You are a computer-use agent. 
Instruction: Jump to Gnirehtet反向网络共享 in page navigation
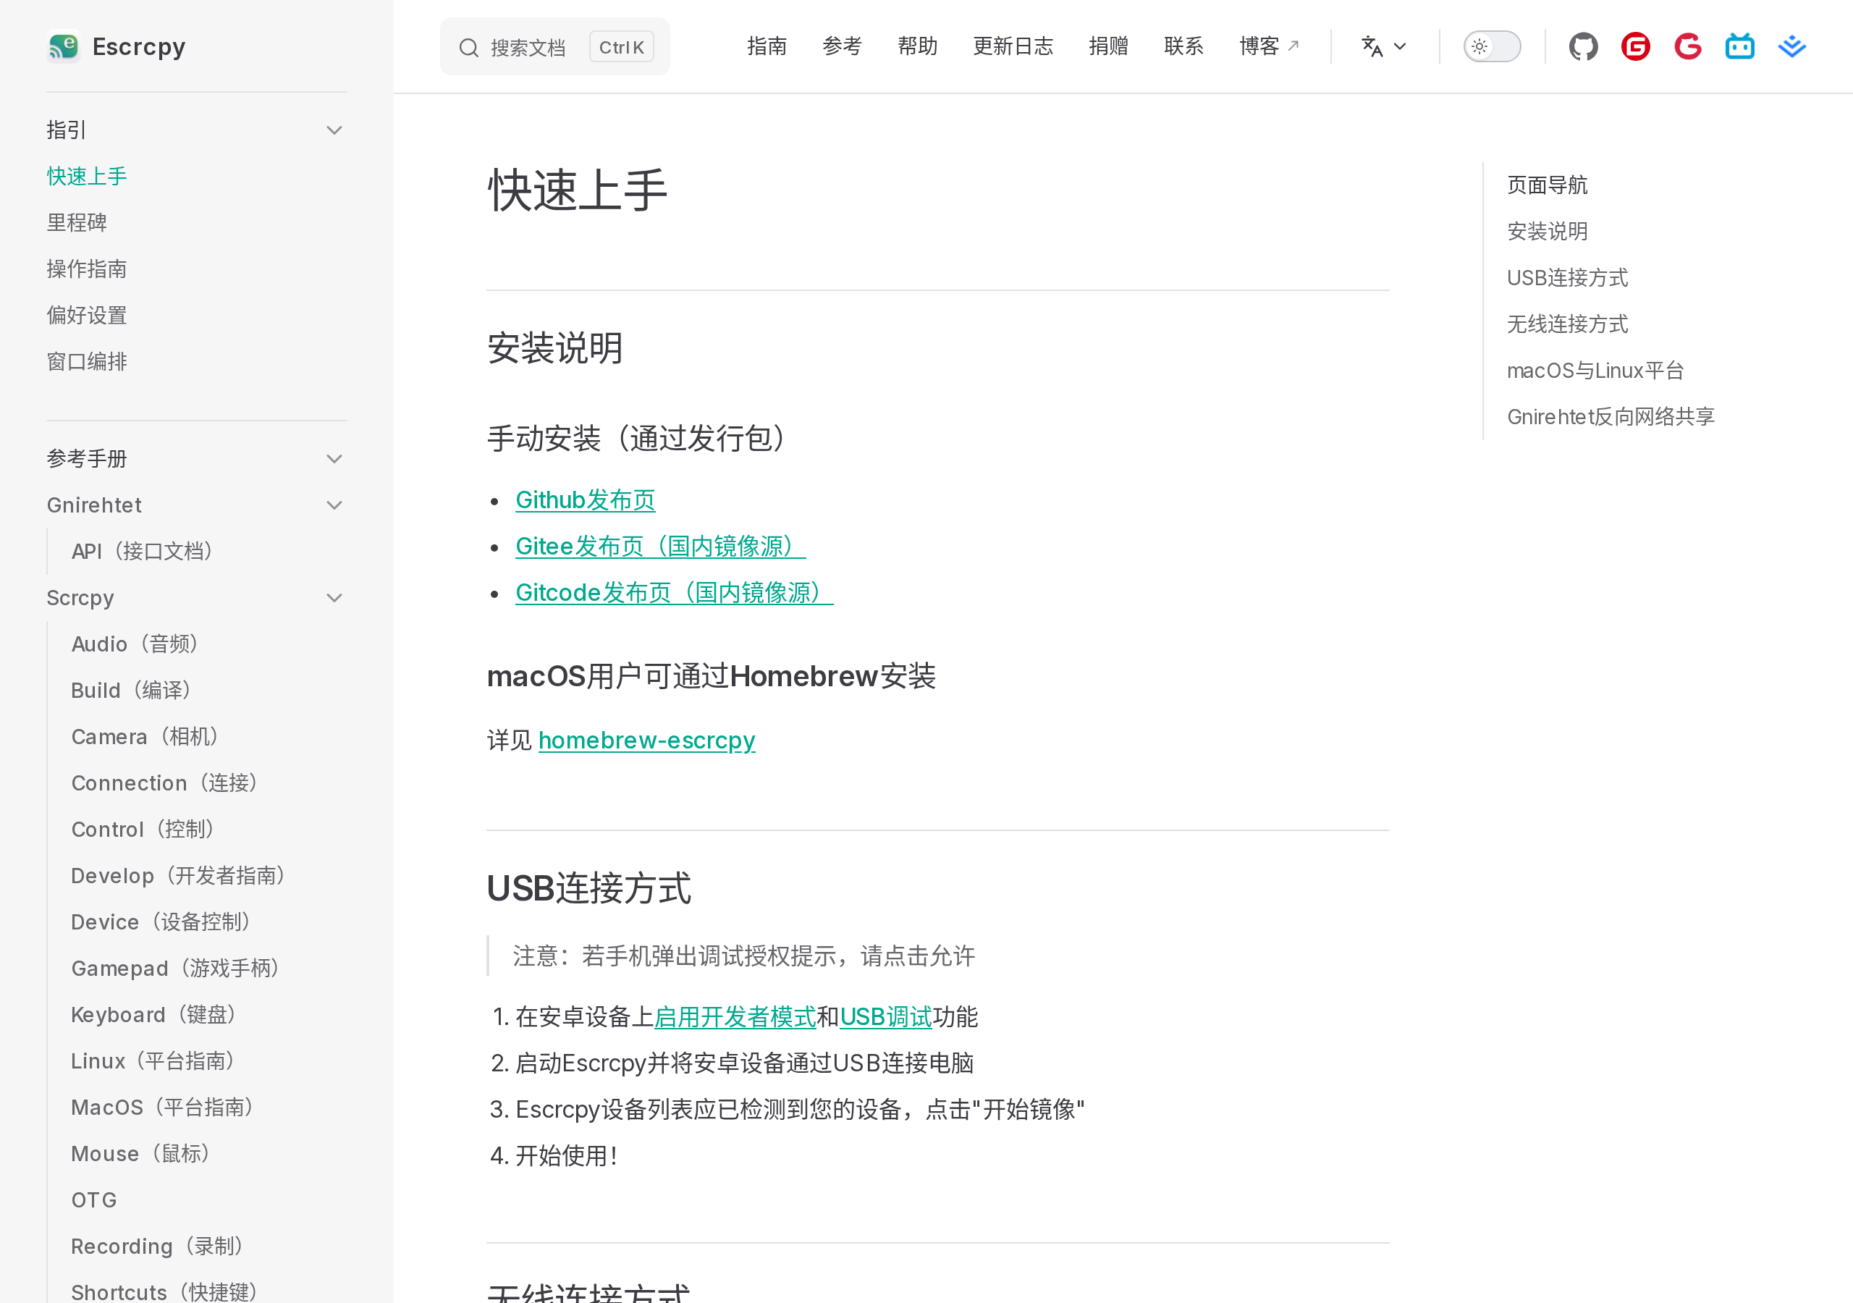tap(1611, 418)
